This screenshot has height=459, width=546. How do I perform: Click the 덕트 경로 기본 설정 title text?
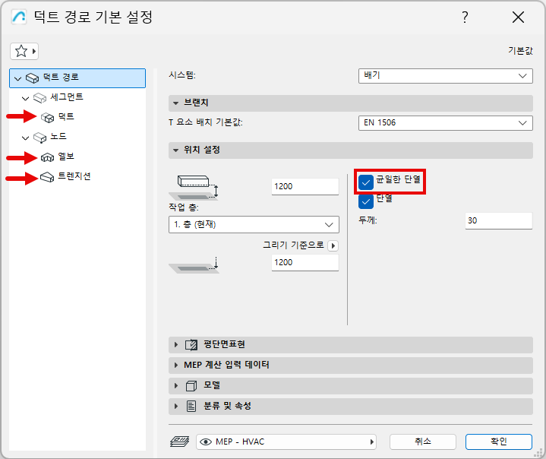[93, 17]
